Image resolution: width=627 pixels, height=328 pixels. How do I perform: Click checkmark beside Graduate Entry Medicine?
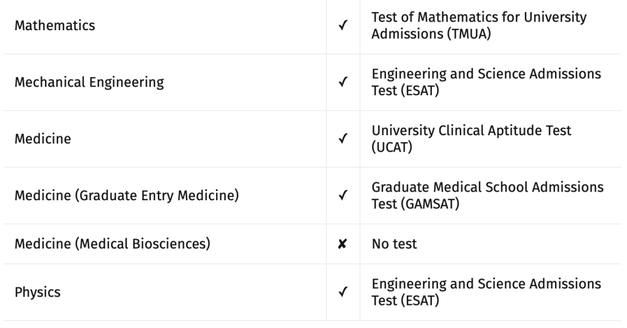[343, 196]
